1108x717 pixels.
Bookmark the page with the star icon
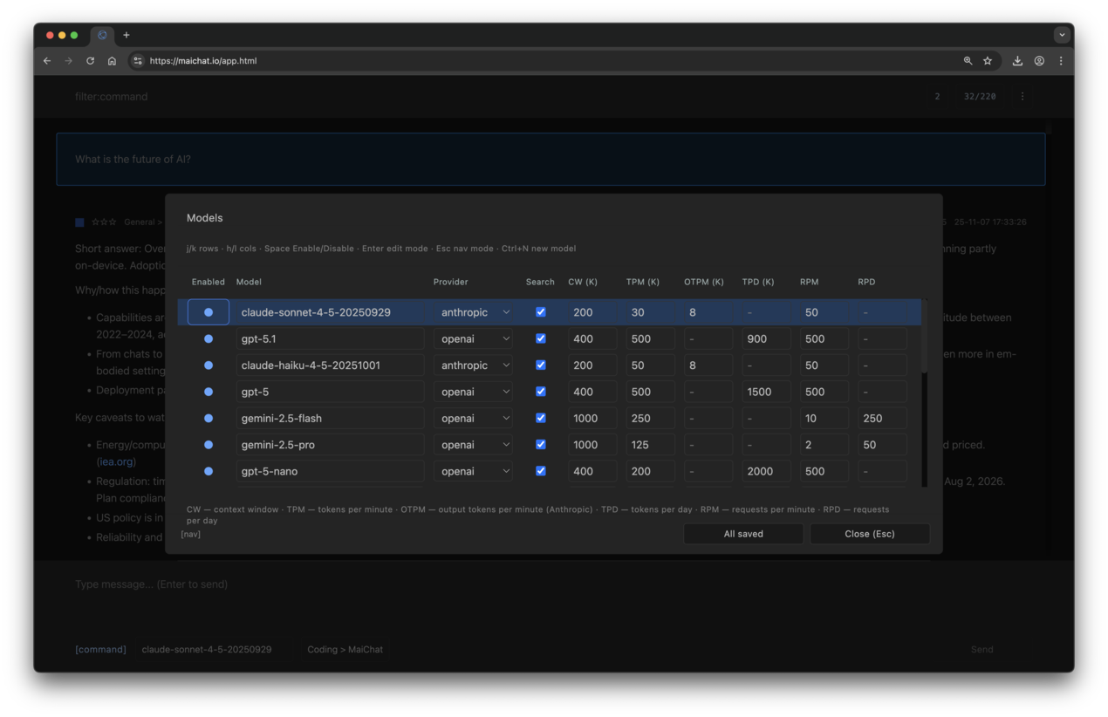(x=987, y=60)
